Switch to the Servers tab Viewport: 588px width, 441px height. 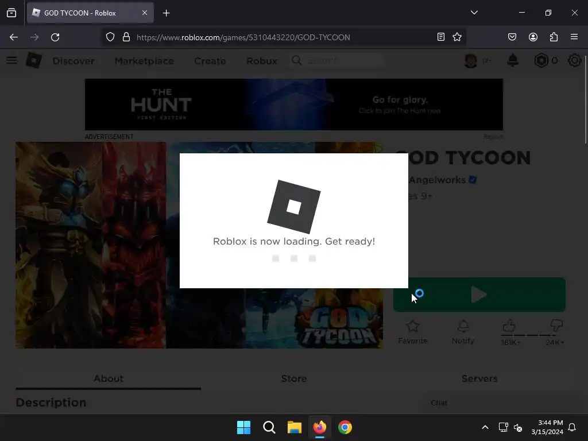[x=479, y=378]
